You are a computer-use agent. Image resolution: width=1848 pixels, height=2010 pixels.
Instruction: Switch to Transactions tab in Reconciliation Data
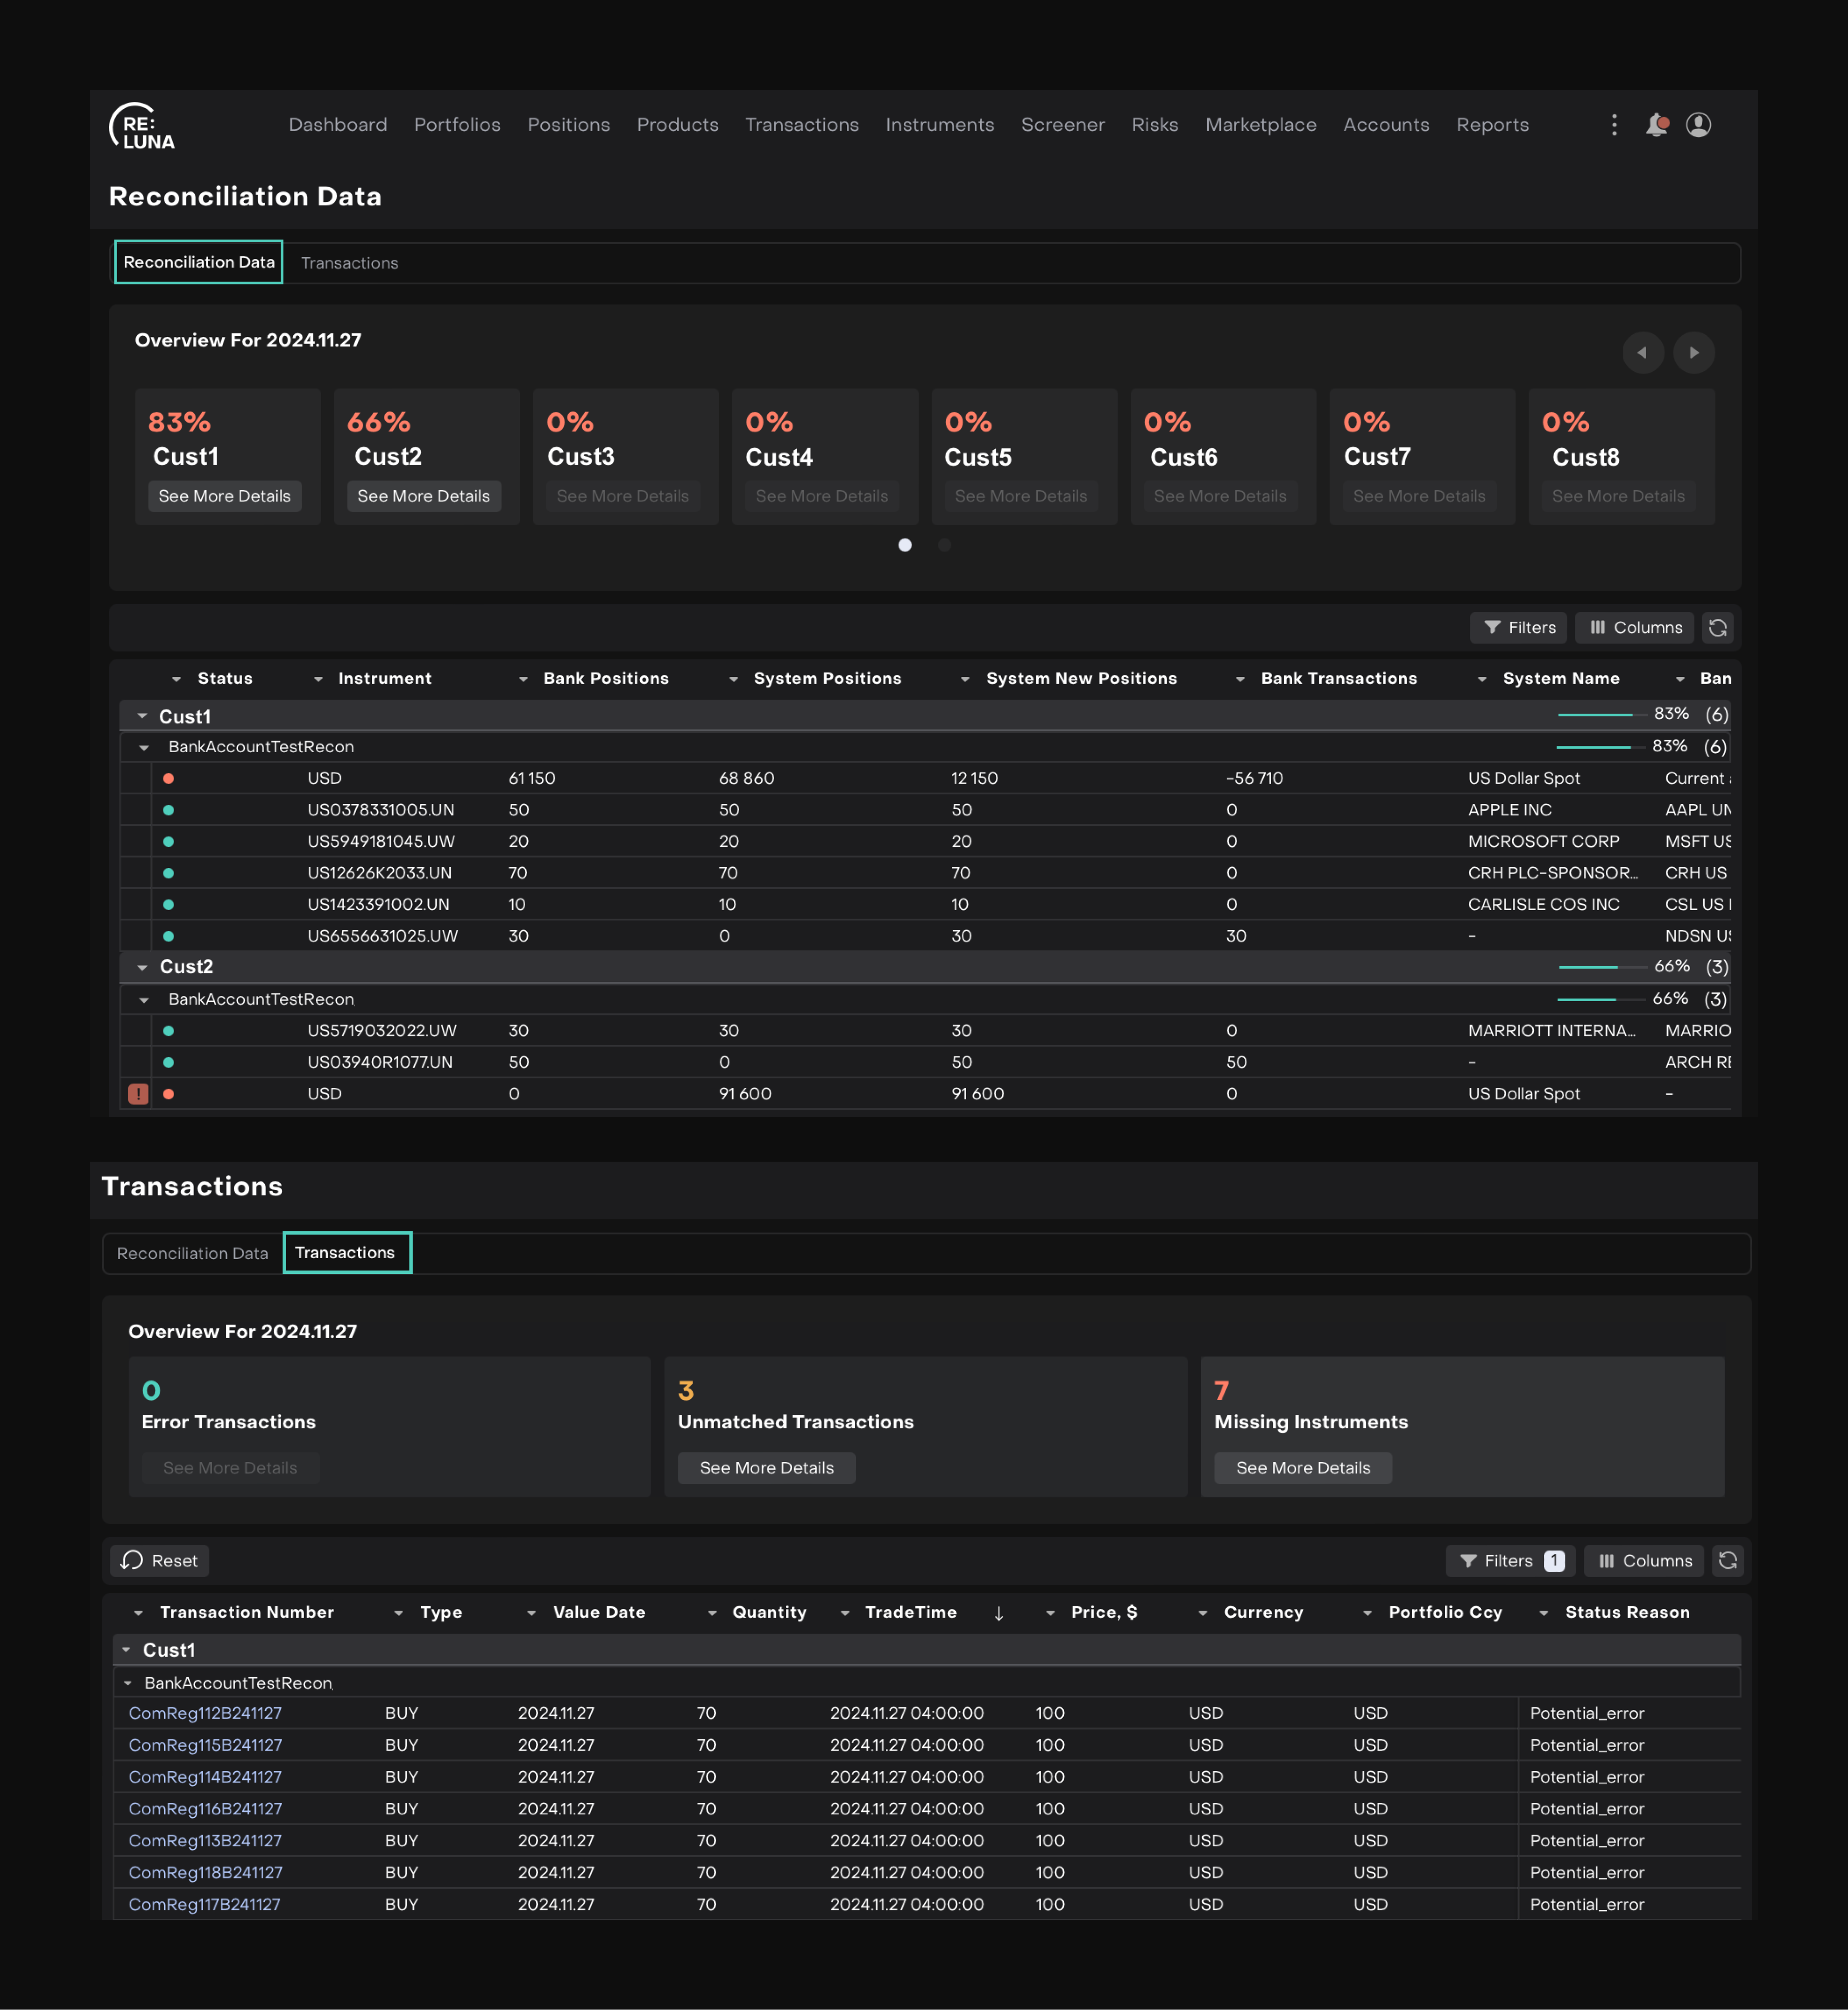(349, 263)
